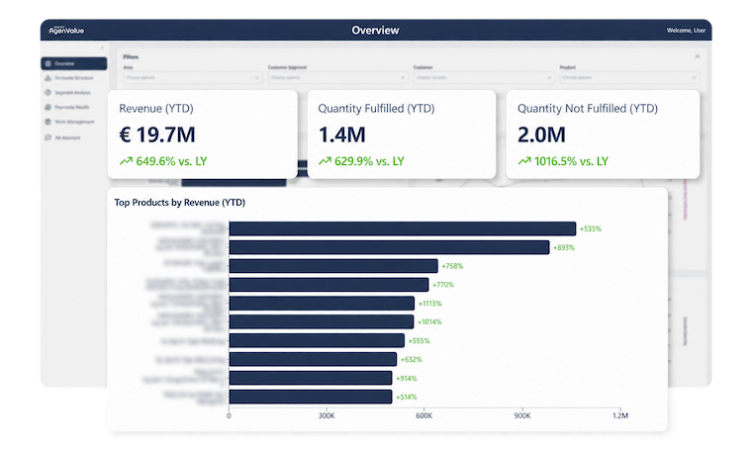This screenshot has width=752, height=451.
Task: Click the Payments Health sidebar icon
Action: pos(47,107)
